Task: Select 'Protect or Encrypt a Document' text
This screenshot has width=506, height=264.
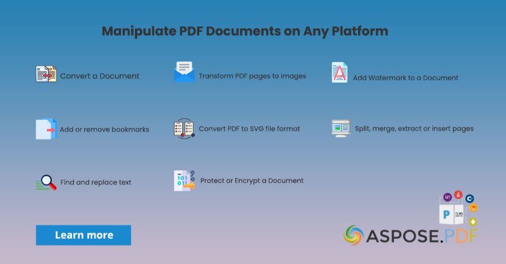Action: [252, 181]
